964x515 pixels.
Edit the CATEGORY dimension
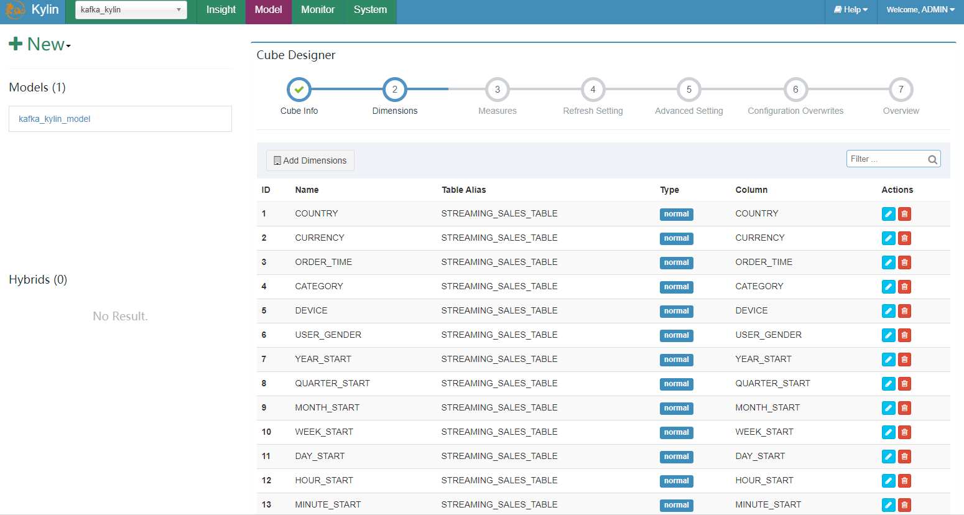[889, 287]
